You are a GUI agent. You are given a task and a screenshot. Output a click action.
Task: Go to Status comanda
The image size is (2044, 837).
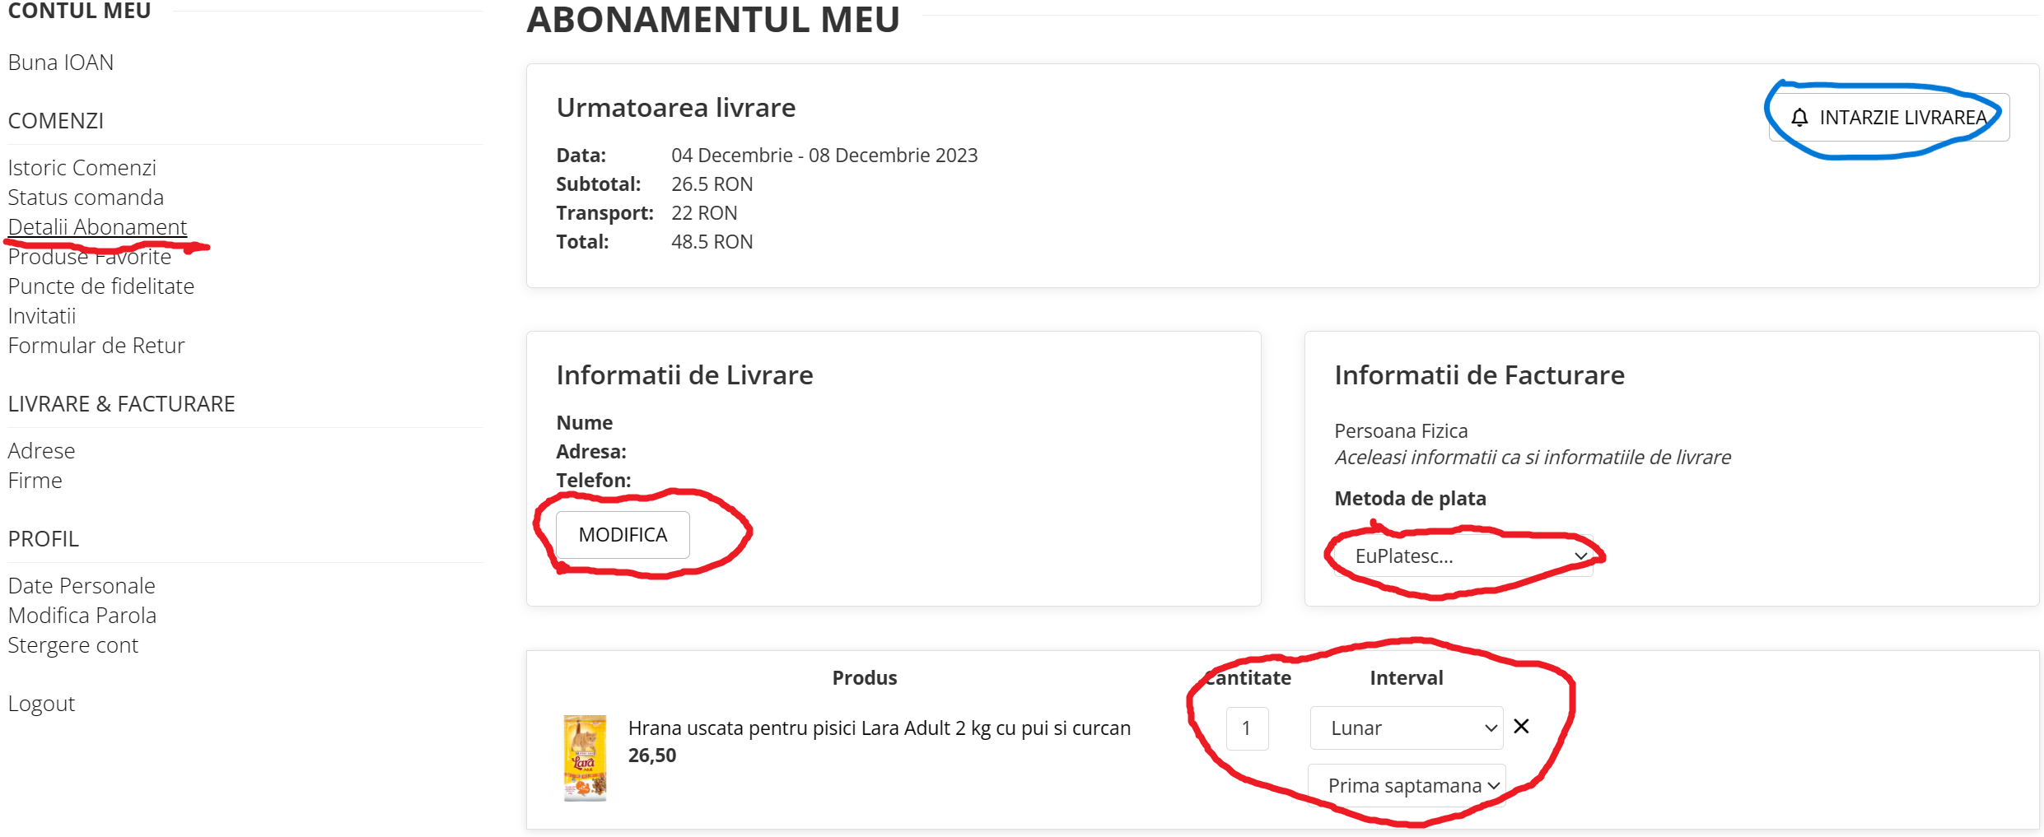tap(86, 198)
